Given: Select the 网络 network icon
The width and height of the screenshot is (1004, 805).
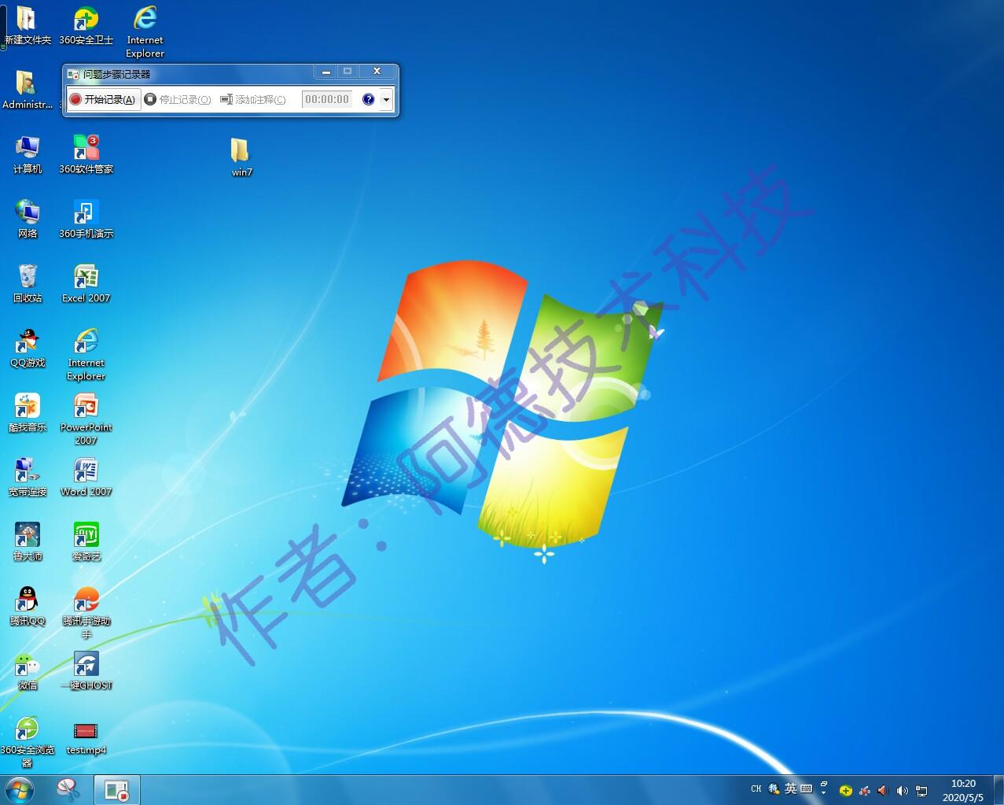Looking at the screenshot, I should click(x=28, y=220).
